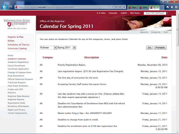Image resolution: width=179 pixels, height=134 pixels.
Task: Click 'The first day of instruction for the term.'
Action: point(78,78)
